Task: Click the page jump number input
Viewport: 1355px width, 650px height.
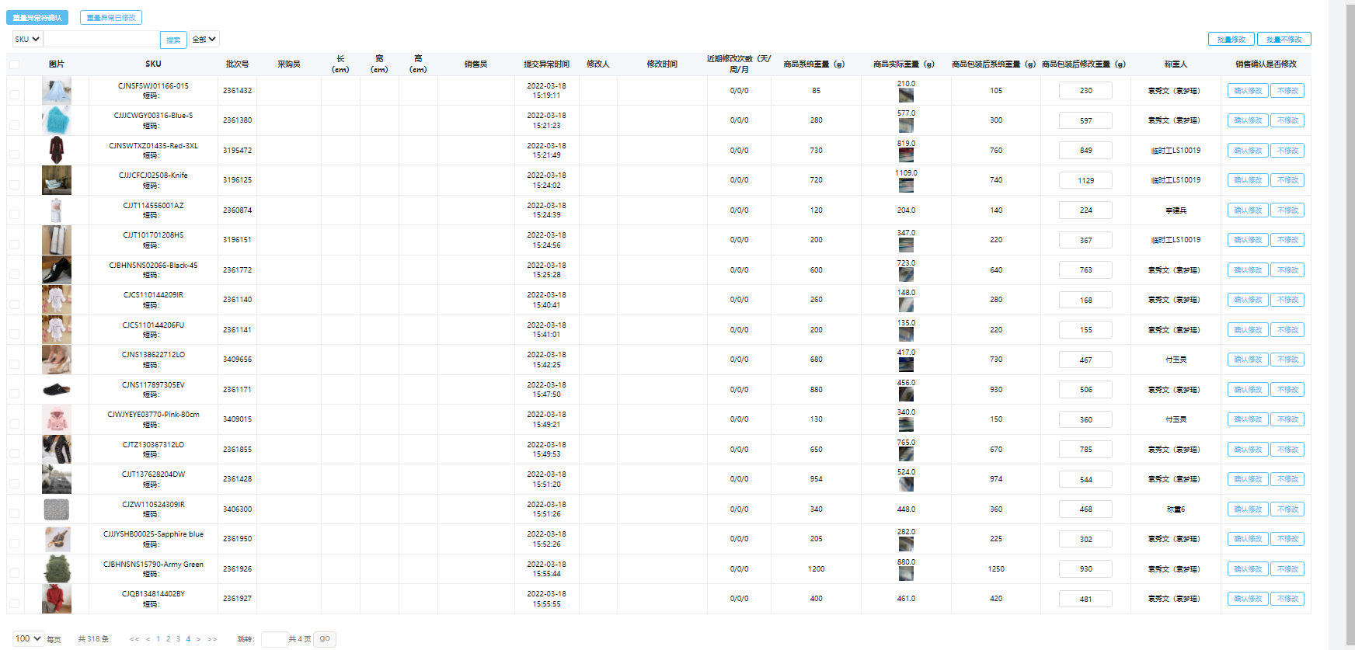Action: pyautogui.click(x=274, y=639)
